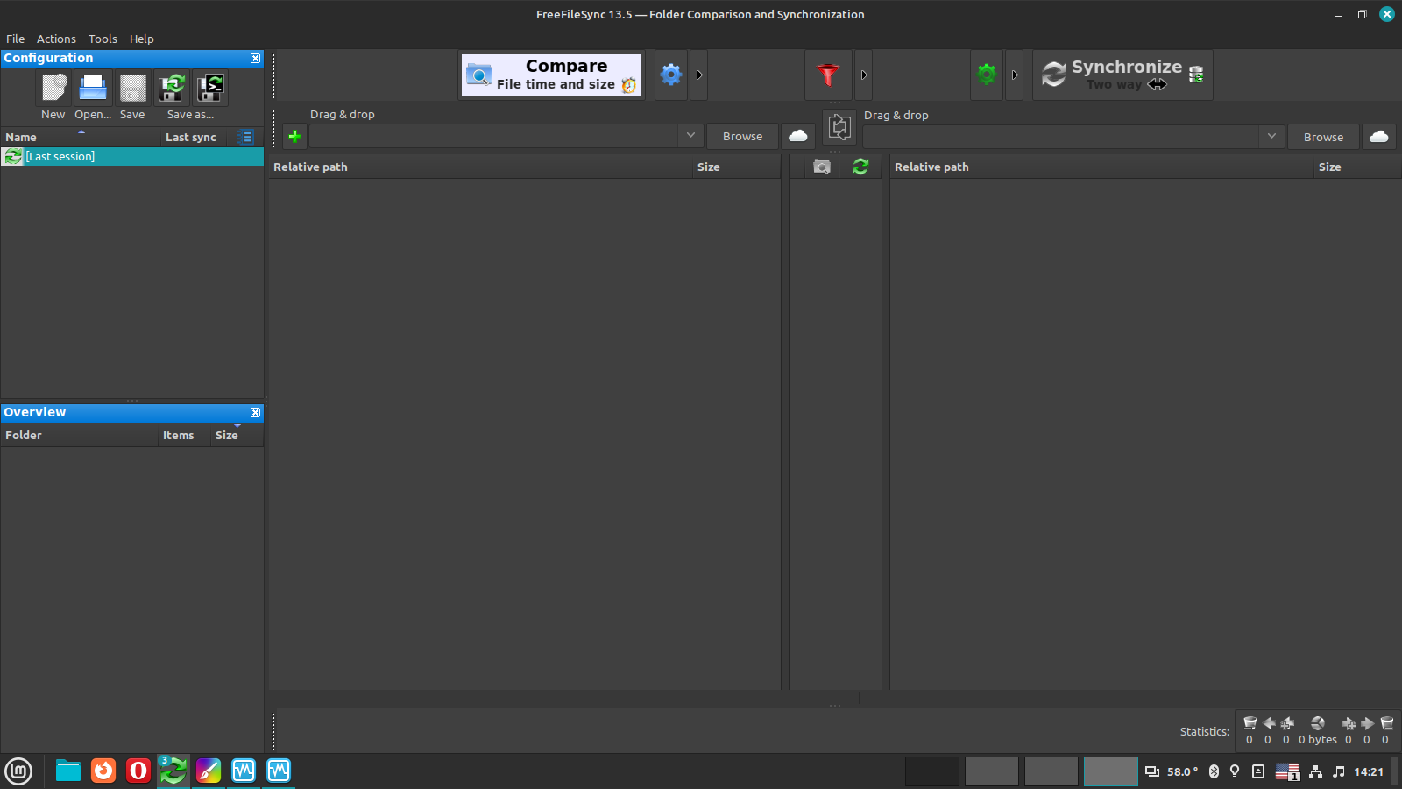1402x789 pixels.
Task: Sort Overview by Folder column
Action: coord(80,435)
